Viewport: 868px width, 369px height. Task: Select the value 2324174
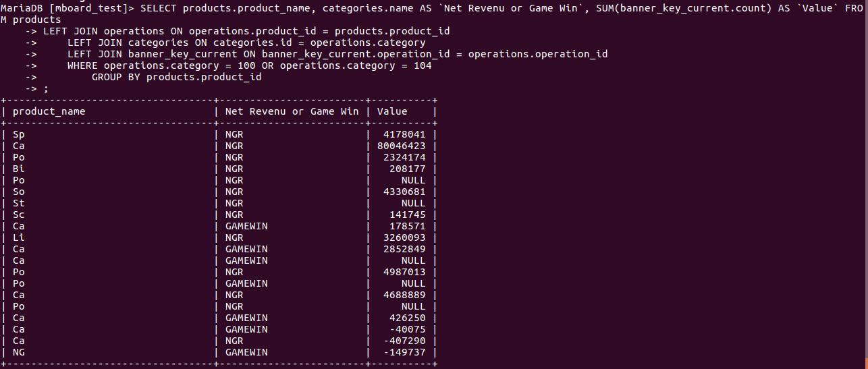pyautogui.click(x=404, y=157)
